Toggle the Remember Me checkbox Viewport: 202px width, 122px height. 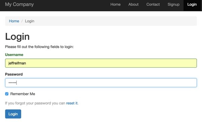tap(7, 94)
